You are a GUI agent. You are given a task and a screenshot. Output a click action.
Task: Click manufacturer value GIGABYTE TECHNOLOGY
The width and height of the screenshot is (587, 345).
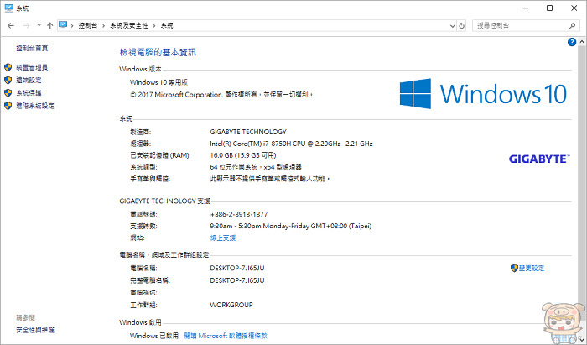(x=248, y=132)
